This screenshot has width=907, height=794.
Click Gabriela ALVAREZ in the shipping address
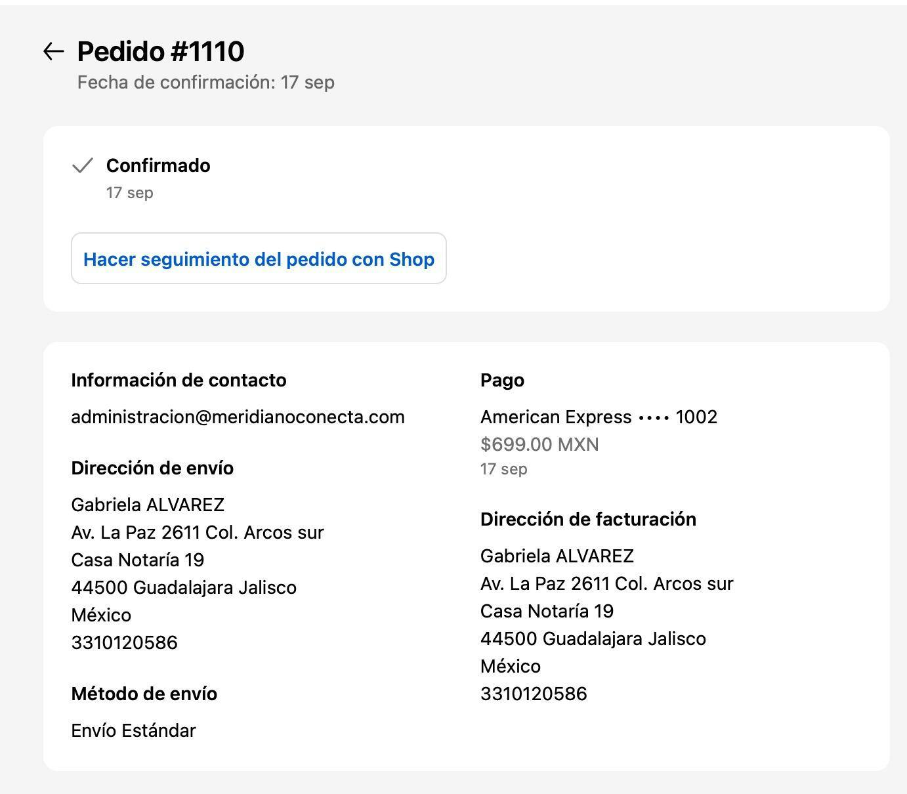click(148, 505)
